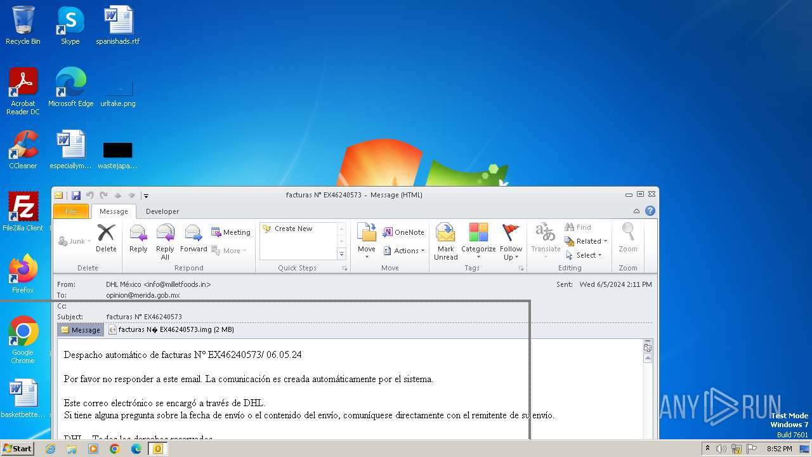Open the Related dropdown
The image size is (812, 457).
(x=586, y=241)
